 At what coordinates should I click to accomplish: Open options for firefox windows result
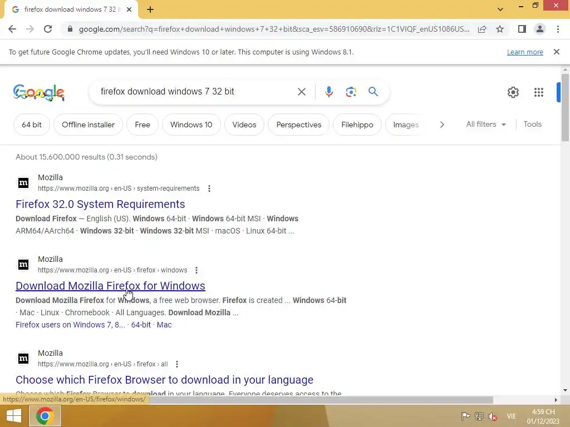point(196,270)
